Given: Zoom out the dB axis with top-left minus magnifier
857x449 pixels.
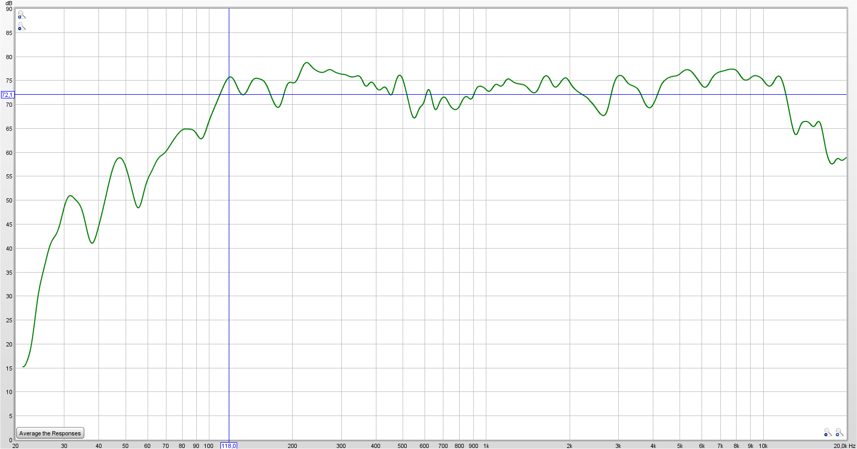Looking at the screenshot, I should click(x=21, y=26).
